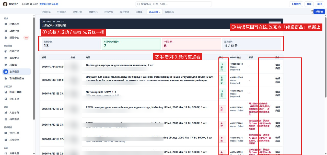Click OZON task number 4989916344
This screenshot has width=327, height=155.
point(237,77)
